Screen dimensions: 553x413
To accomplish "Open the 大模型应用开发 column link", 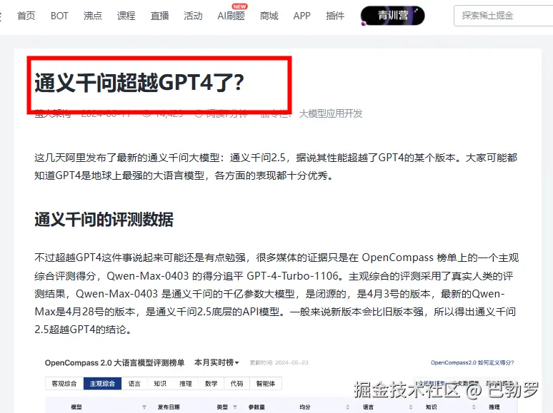I will click(331, 113).
